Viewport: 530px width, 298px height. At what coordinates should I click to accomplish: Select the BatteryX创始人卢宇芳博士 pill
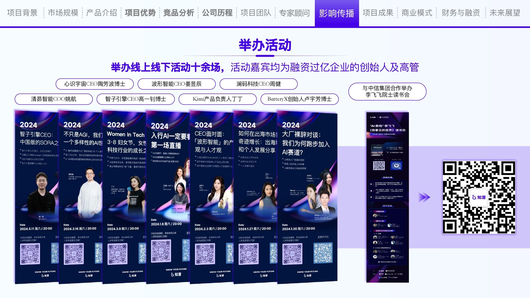tap(299, 99)
